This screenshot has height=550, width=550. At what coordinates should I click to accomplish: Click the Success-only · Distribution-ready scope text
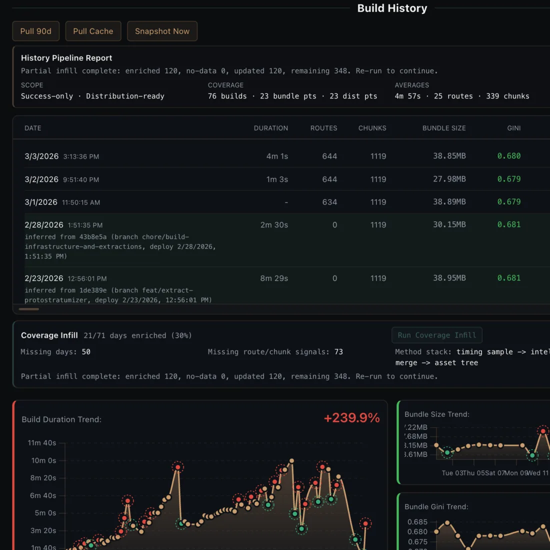pyautogui.click(x=92, y=96)
